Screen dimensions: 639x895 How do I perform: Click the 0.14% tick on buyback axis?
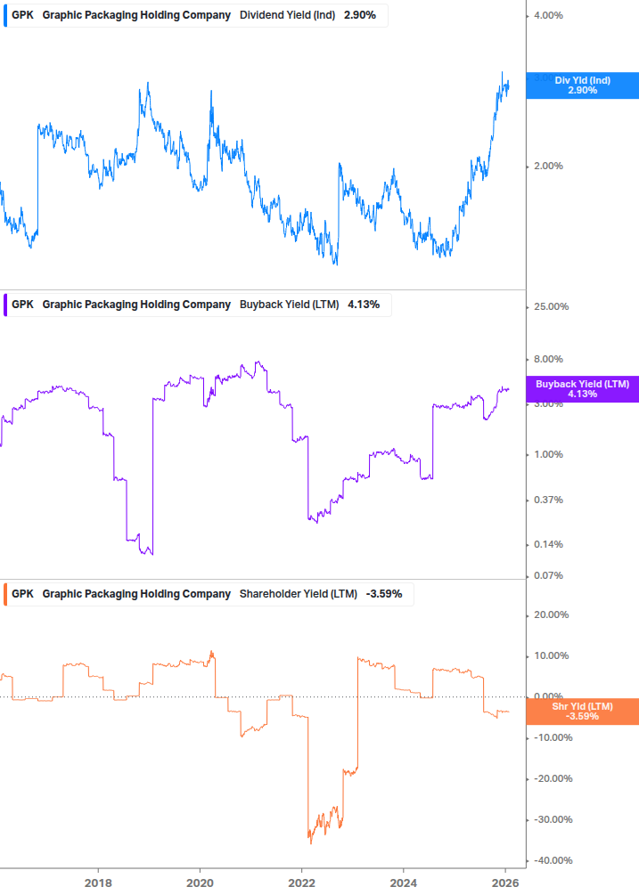548,544
